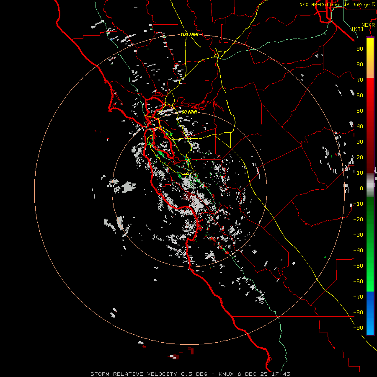Click the "100 NMI" range ring label
The height and width of the screenshot is (377, 377).
[189, 35]
